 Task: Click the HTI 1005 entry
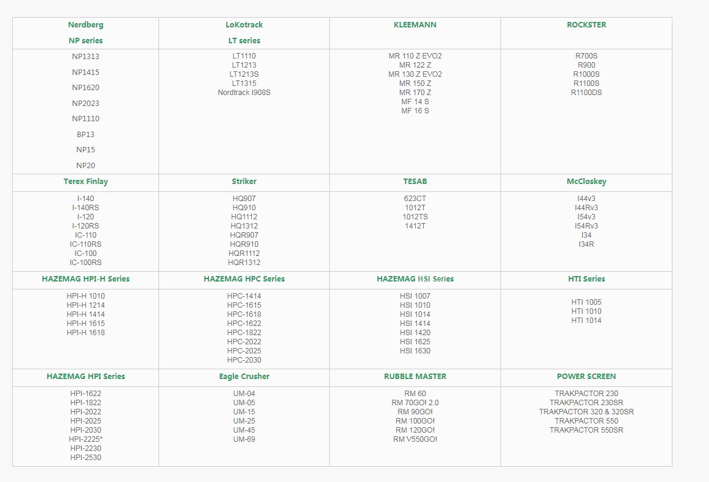click(x=586, y=302)
